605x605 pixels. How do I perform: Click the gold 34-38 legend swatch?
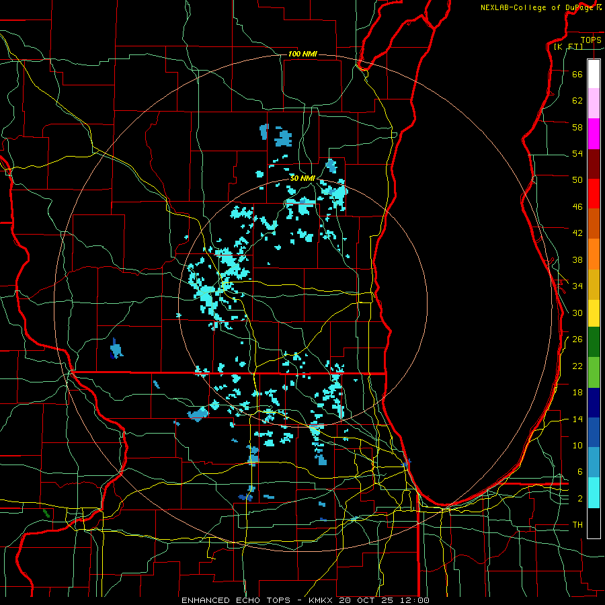tap(594, 284)
